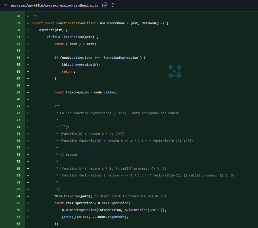Click the comment 'Called function expressions (IIFEs)'
Image resolution: width=258 pixels, height=228 pixels.
[x=93, y=113]
